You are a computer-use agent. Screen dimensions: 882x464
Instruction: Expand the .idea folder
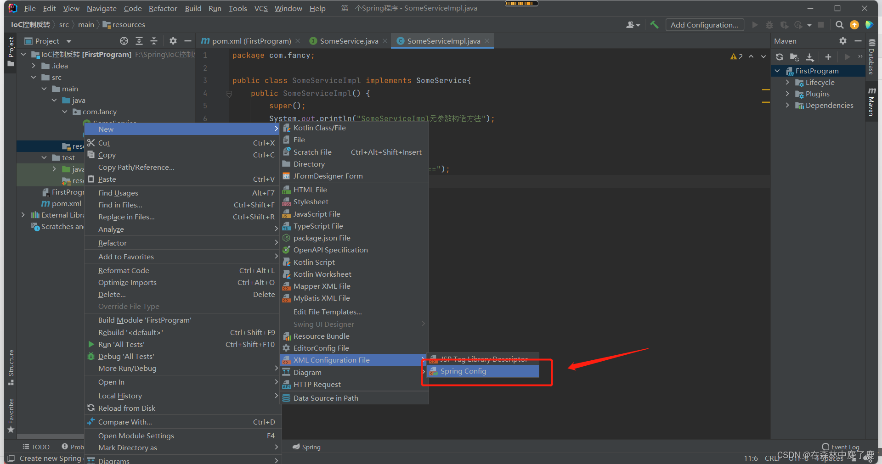click(34, 66)
